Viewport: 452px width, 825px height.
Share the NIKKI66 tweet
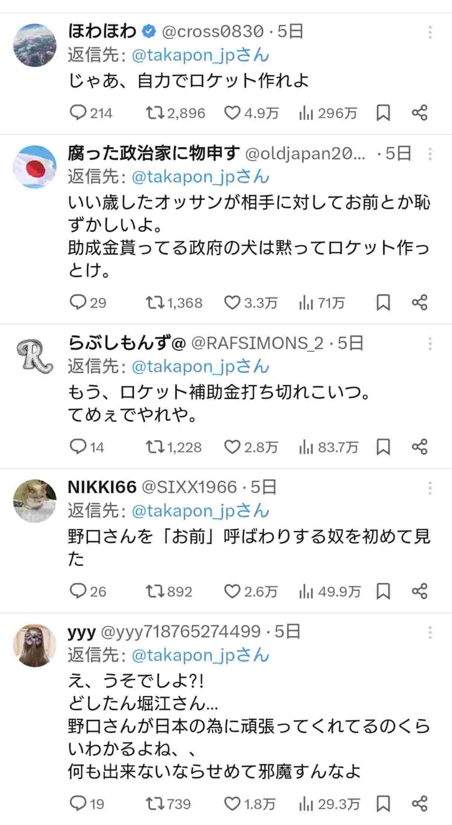point(420,591)
